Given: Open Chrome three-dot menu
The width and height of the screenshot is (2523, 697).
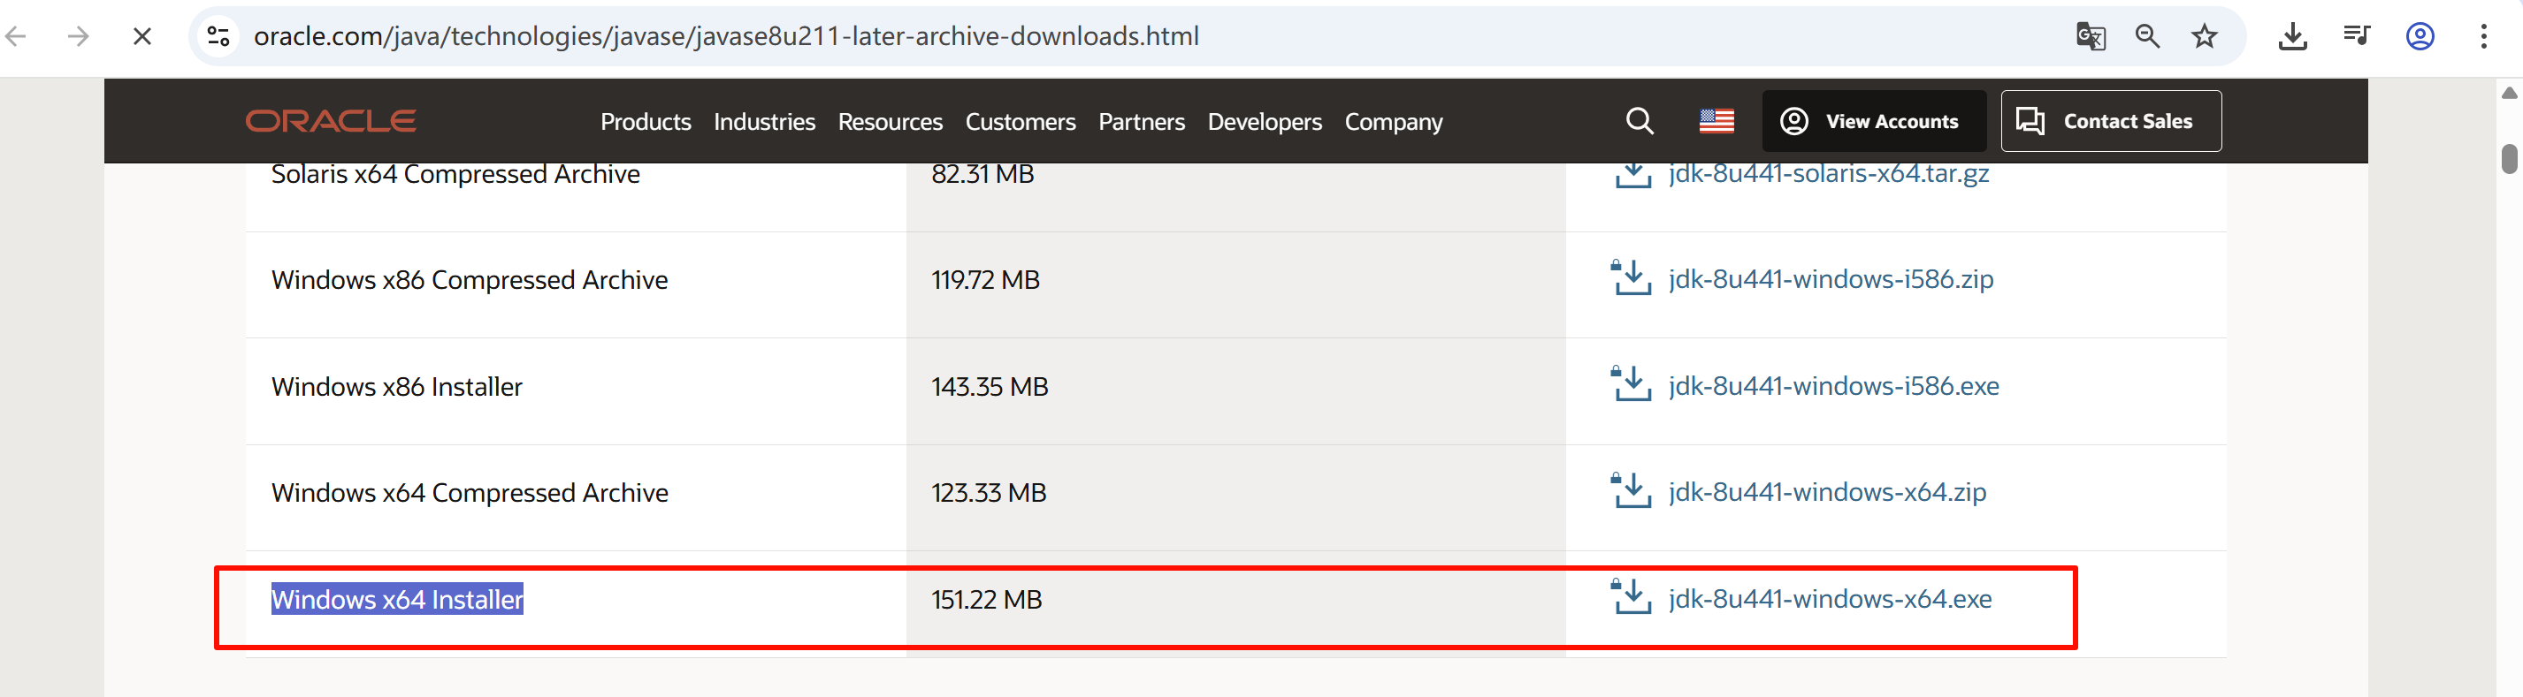Looking at the screenshot, I should point(2483,37).
